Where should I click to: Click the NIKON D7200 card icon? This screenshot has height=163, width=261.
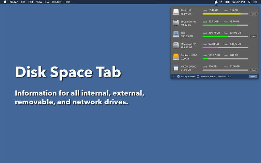[176, 68]
